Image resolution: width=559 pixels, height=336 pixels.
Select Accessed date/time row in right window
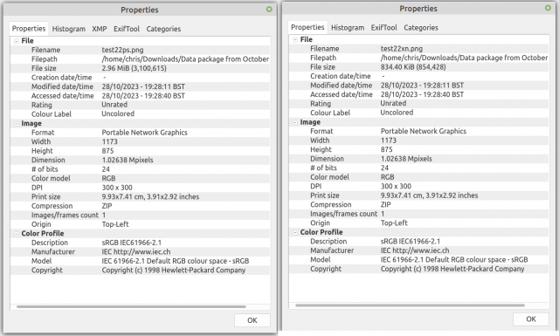(x=419, y=94)
